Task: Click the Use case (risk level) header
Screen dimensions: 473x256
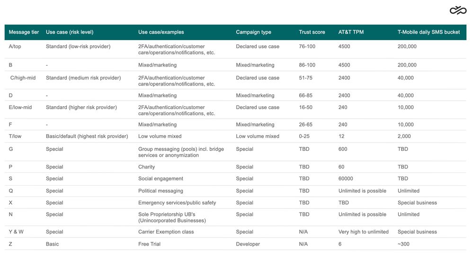Action: pos(70,32)
